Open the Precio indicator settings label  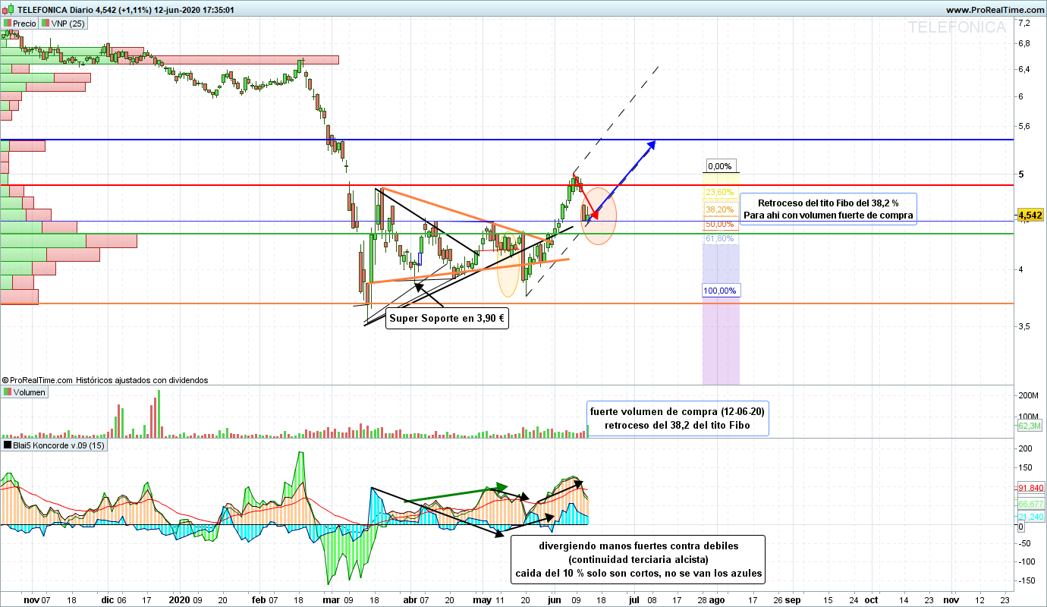[x=24, y=24]
